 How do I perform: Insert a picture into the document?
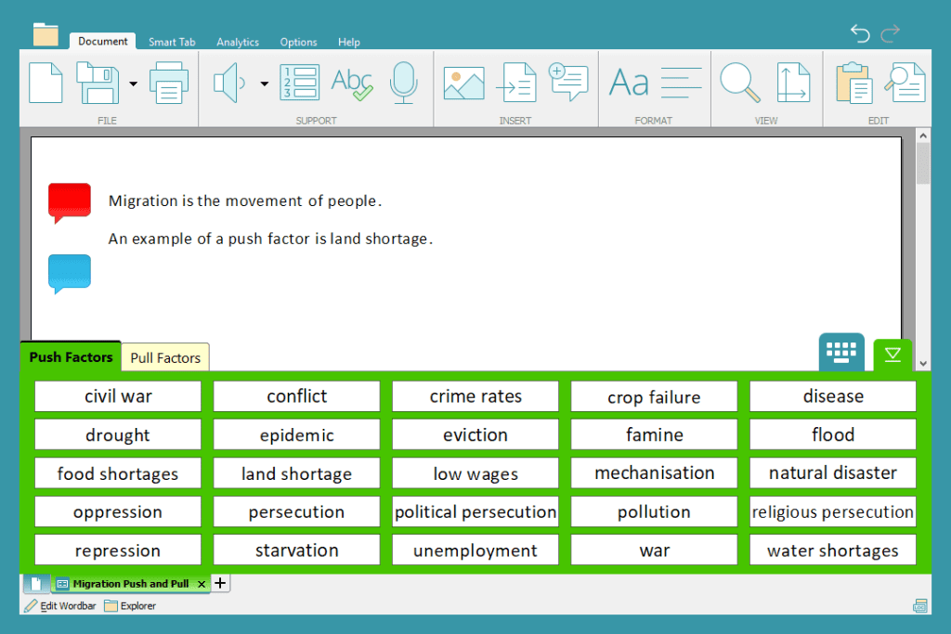(x=464, y=83)
